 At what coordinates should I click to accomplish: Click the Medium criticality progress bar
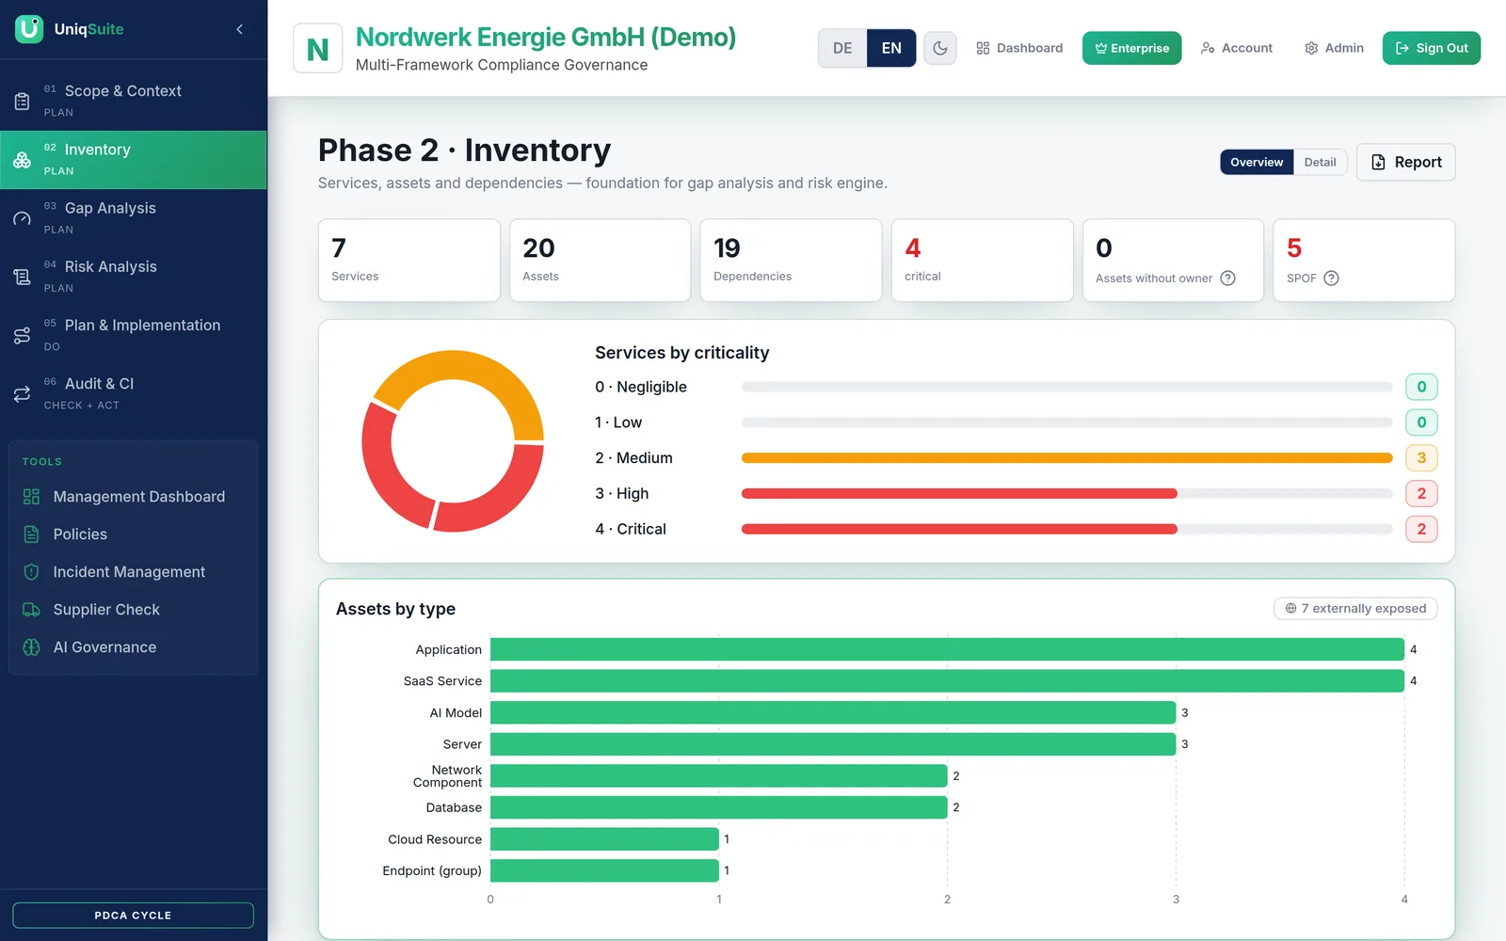point(1066,458)
